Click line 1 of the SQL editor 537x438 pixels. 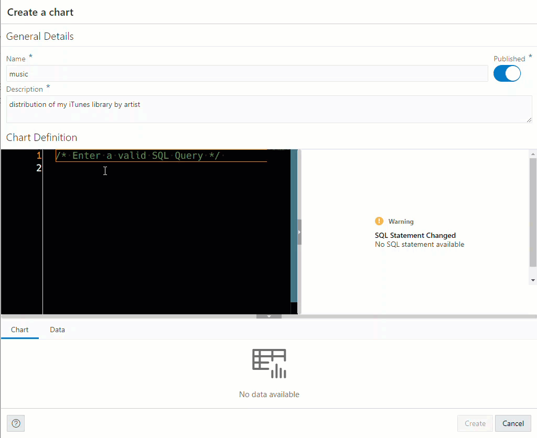click(161, 156)
